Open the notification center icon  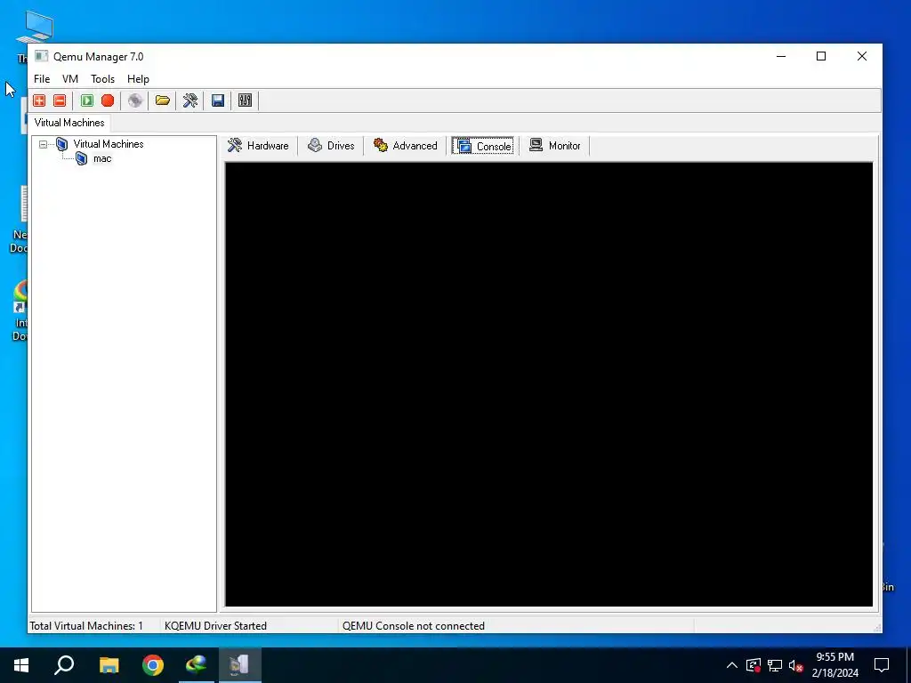coord(882,665)
